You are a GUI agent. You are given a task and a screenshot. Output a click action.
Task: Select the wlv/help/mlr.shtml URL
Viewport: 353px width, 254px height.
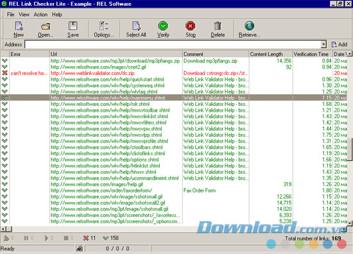100,104
